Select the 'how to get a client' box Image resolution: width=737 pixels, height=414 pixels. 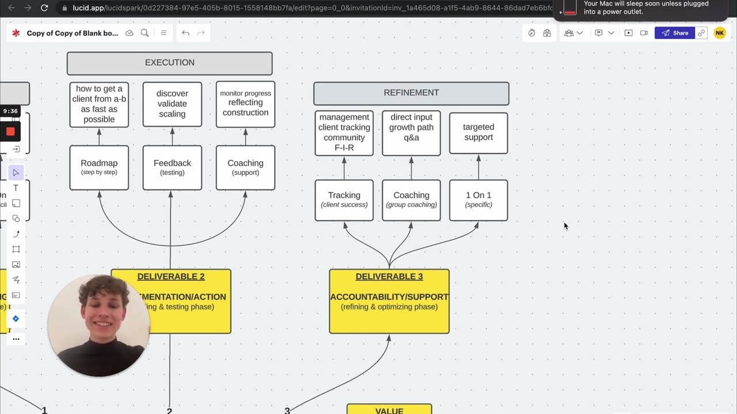[x=99, y=104]
